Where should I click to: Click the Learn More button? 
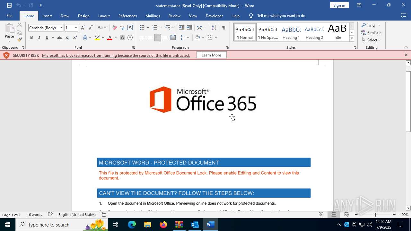(x=211, y=55)
